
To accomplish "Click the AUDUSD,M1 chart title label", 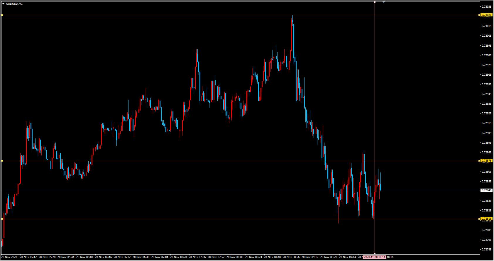I will pos(14,4).
